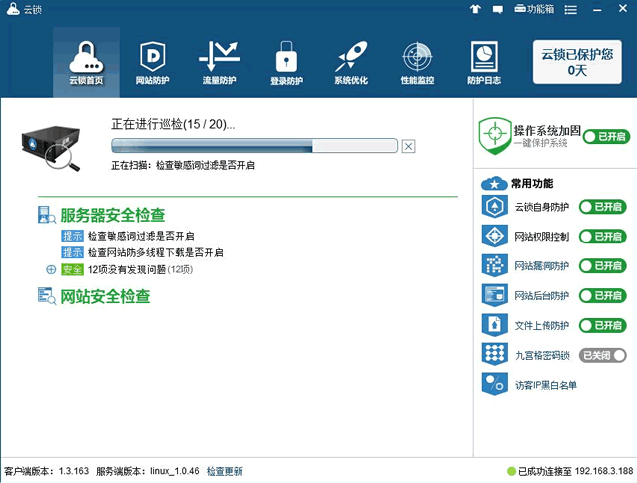Click the 一键保护系统 subtitle

541,143
